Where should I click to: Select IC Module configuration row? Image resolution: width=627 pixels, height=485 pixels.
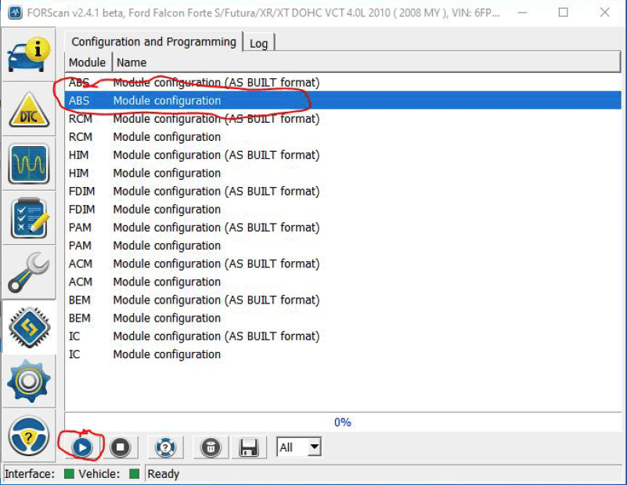tap(343, 354)
